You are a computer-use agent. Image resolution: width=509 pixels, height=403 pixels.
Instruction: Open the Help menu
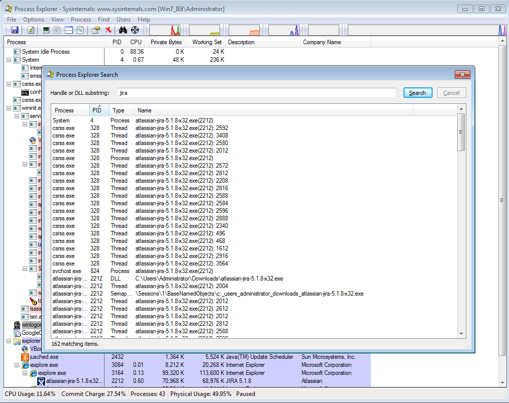pyautogui.click(x=144, y=20)
